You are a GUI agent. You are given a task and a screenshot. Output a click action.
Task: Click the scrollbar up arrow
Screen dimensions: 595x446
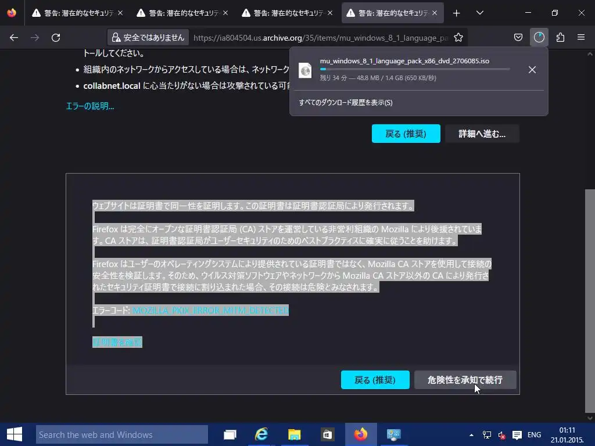(x=590, y=54)
